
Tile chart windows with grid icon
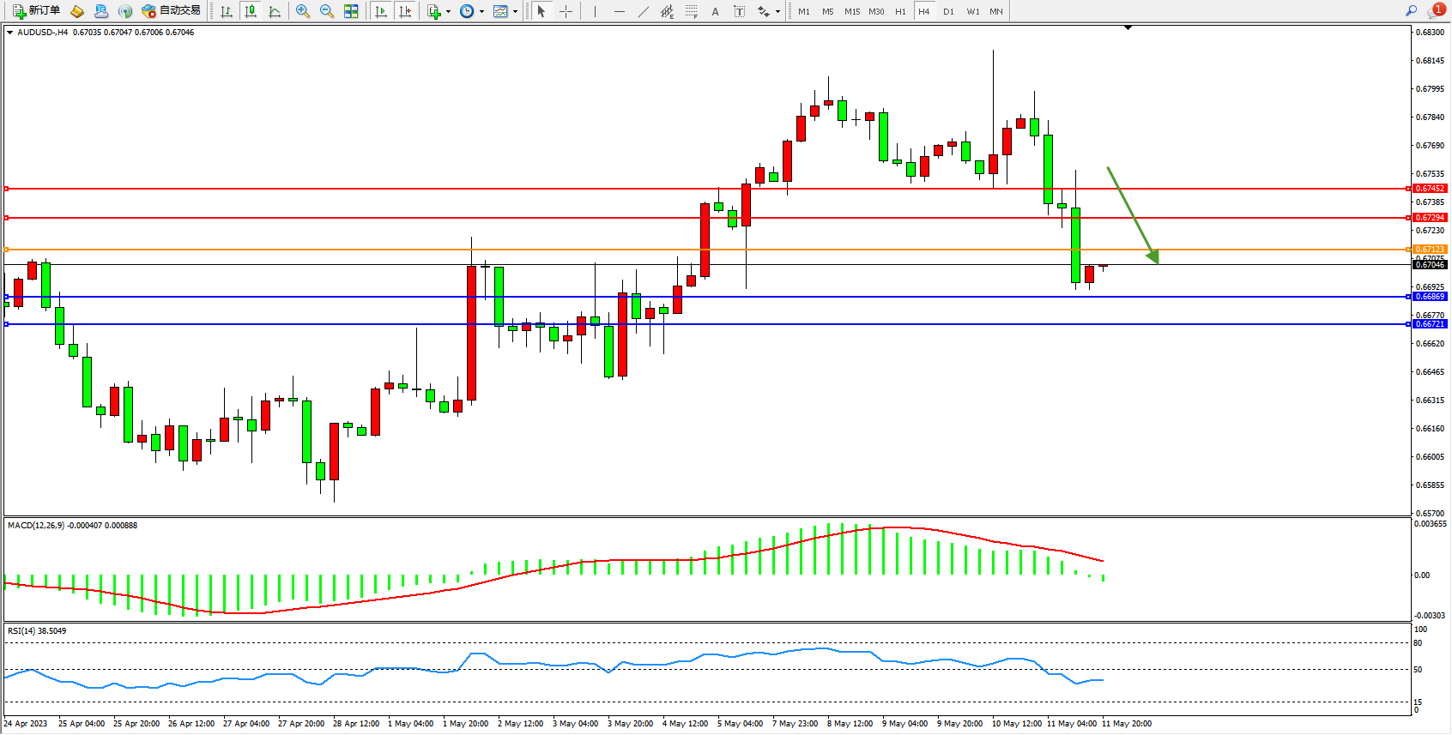[x=351, y=11]
